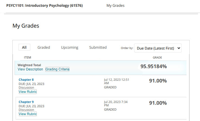The image size is (200, 121).
Task: Open the Upcoming tab
Action: pyautogui.click(x=69, y=47)
